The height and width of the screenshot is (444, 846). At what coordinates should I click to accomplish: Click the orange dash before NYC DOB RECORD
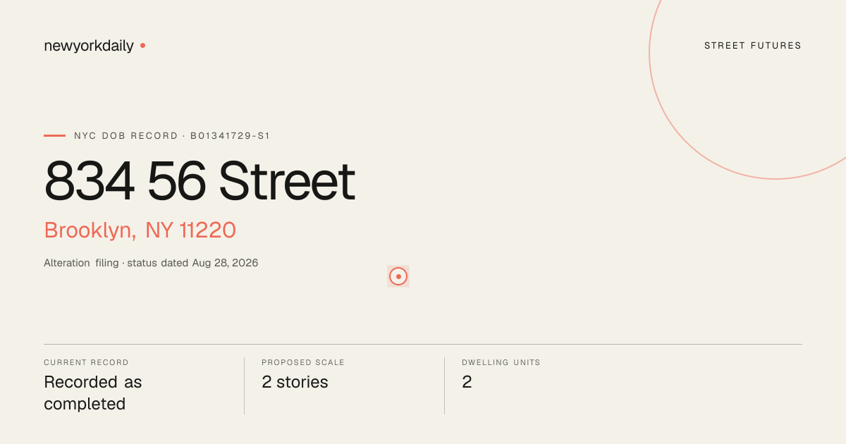pyautogui.click(x=54, y=135)
